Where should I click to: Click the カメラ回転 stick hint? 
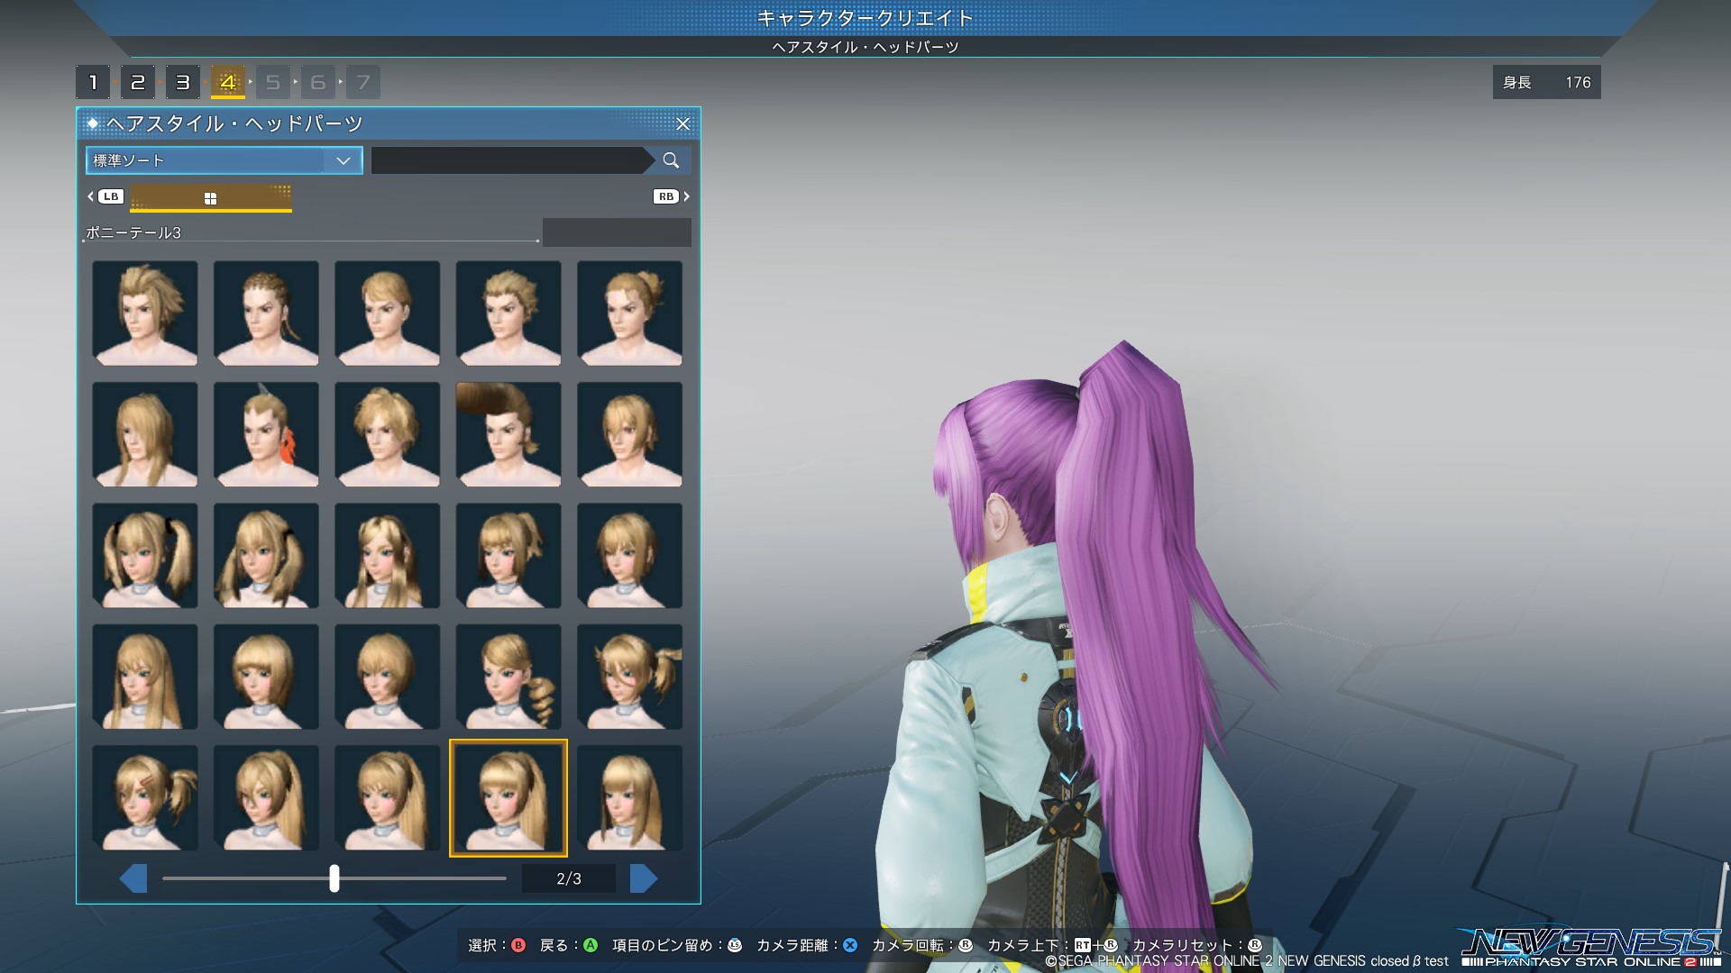922,945
